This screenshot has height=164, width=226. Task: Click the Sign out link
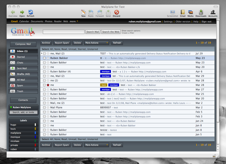coord(206,22)
